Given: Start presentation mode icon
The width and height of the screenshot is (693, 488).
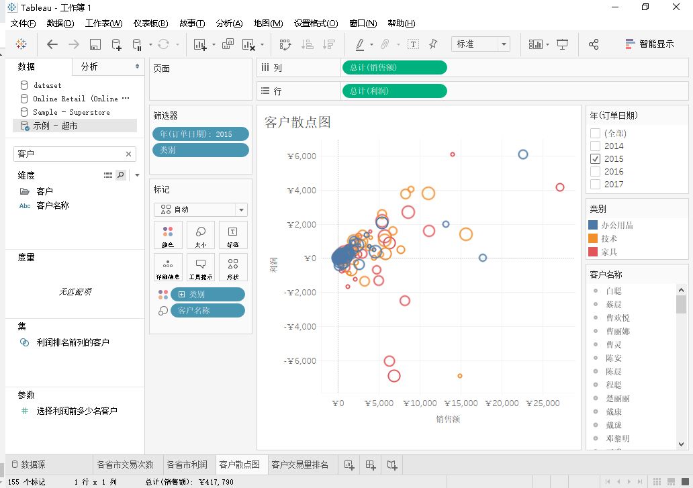Looking at the screenshot, I should tap(562, 44).
